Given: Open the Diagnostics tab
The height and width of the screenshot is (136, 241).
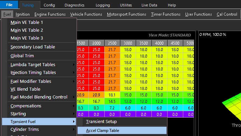Looking at the screenshot, I should tap(75, 5).
